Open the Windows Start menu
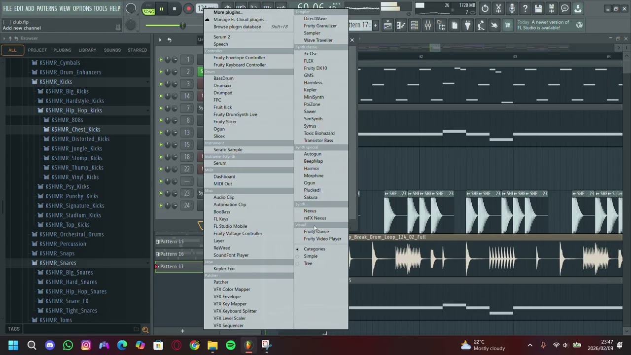This screenshot has width=631, height=355. coord(13,345)
